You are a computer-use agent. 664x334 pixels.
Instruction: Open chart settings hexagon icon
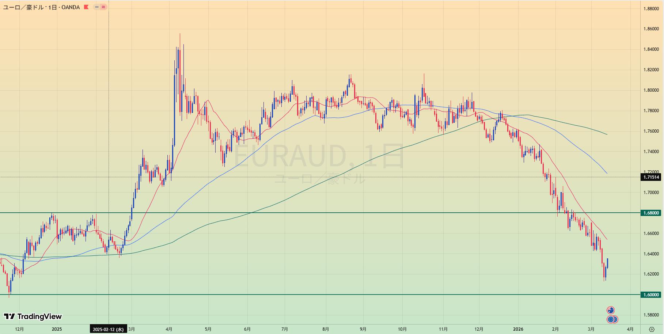652,329
